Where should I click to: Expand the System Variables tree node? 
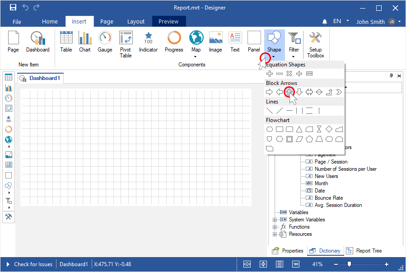coord(275,220)
